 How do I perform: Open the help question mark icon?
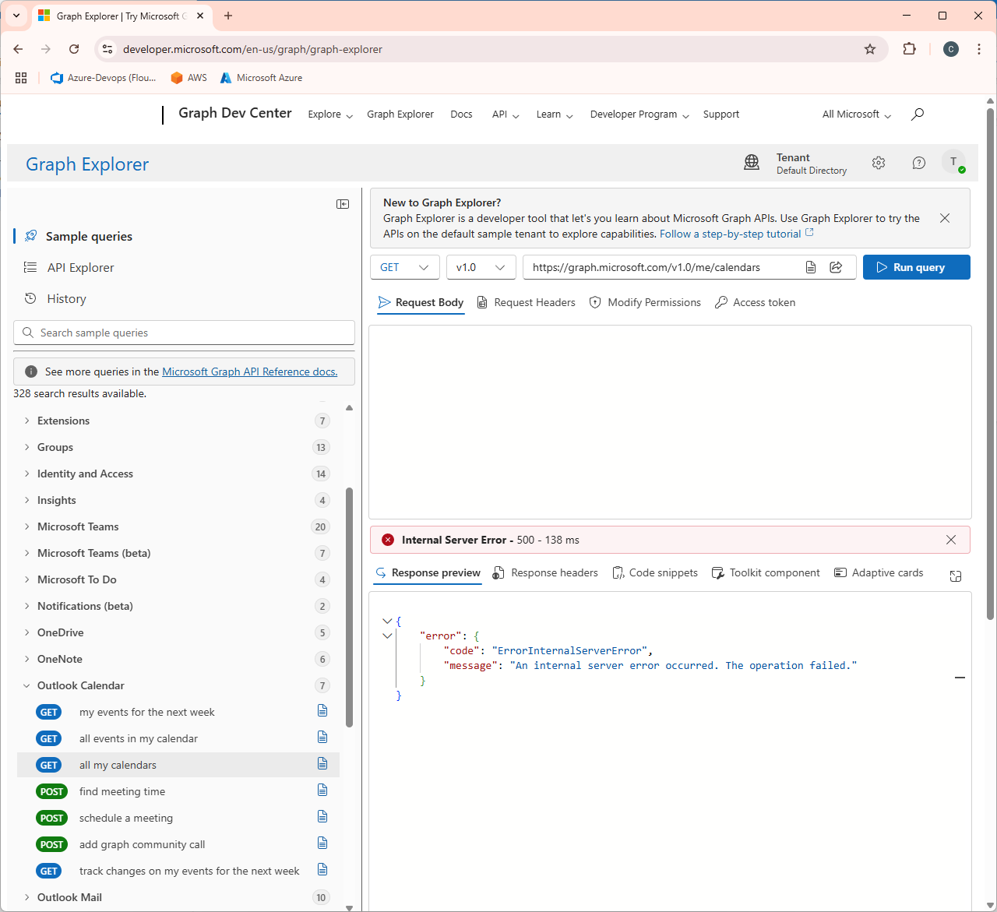[919, 163]
